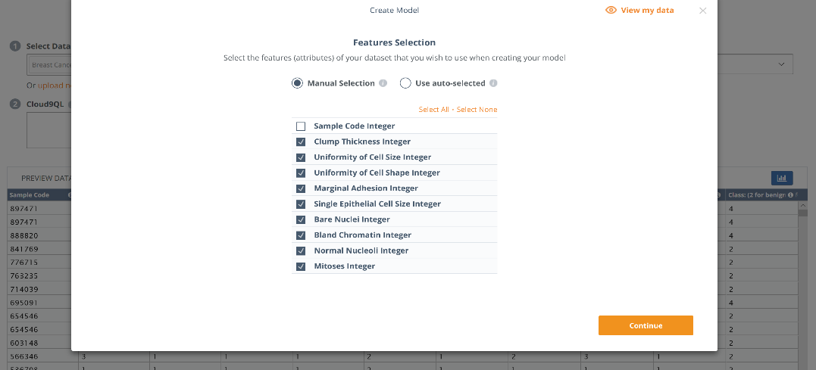This screenshot has width=816, height=370.
Task: Uncheck Clump Thickness Integer feature
Action: (x=301, y=141)
